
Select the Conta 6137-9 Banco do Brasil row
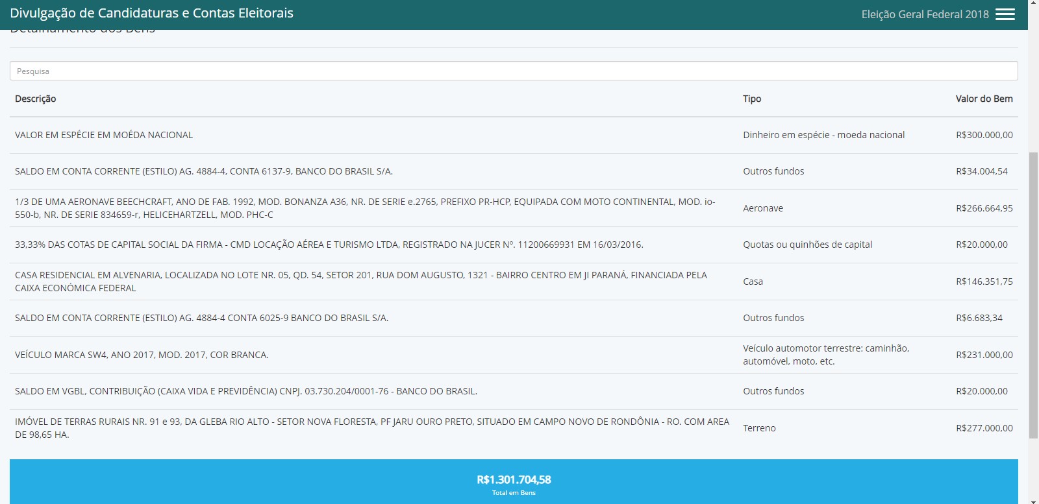(x=203, y=171)
